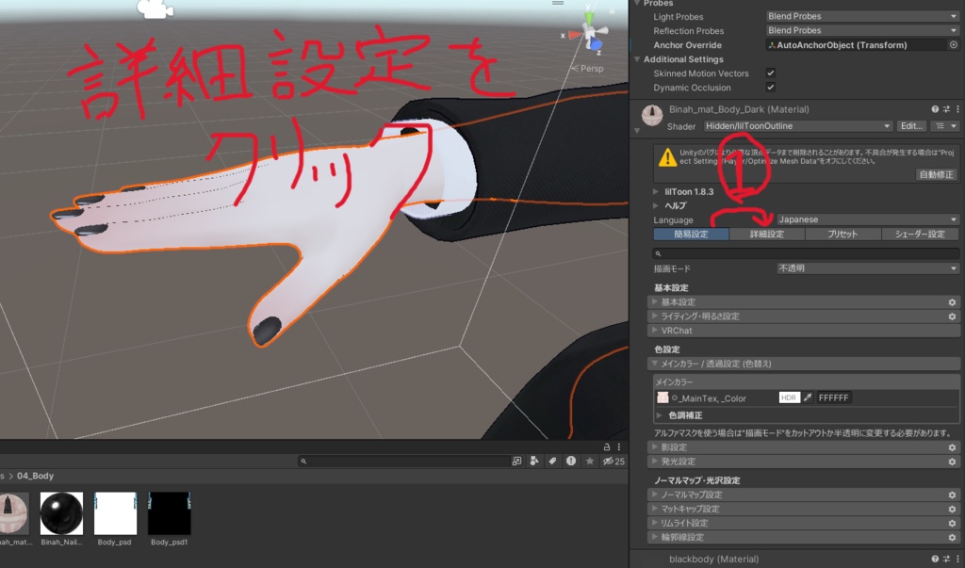Expand the ヘルプ foldout

click(x=656, y=205)
